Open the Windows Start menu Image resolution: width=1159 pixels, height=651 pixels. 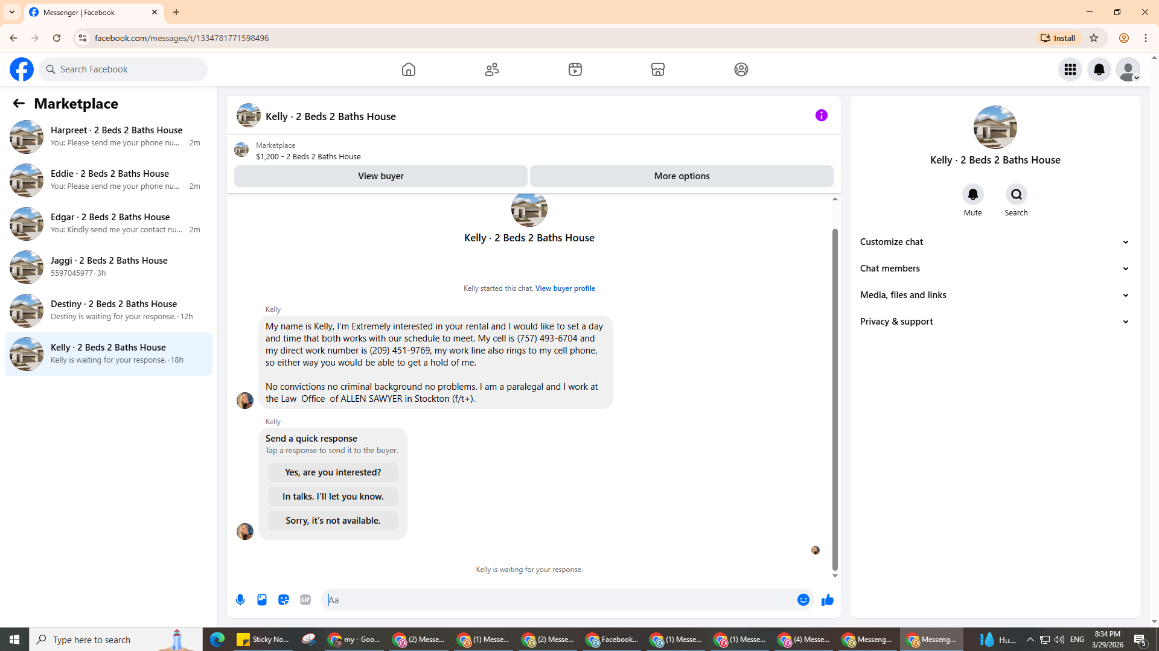pyautogui.click(x=14, y=640)
